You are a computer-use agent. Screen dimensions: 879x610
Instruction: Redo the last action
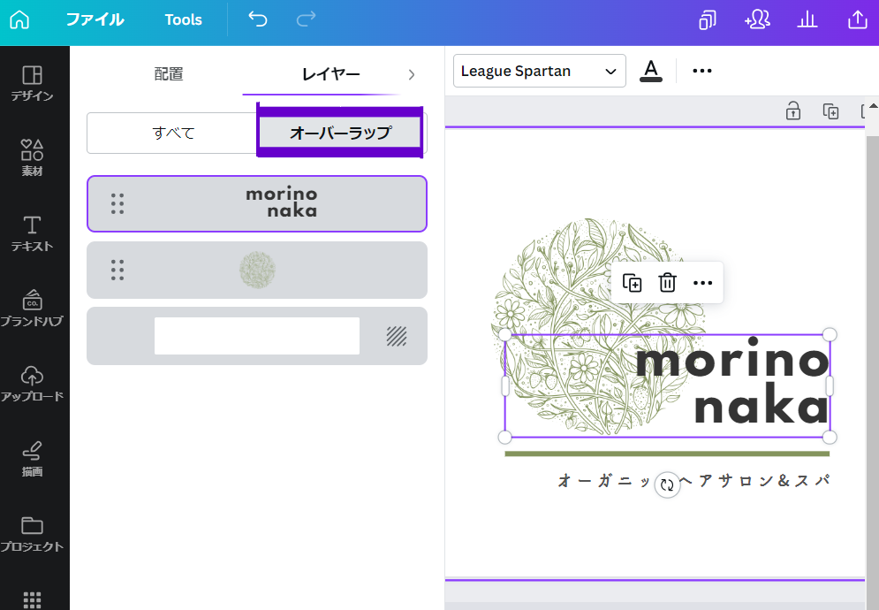(x=306, y=19)
